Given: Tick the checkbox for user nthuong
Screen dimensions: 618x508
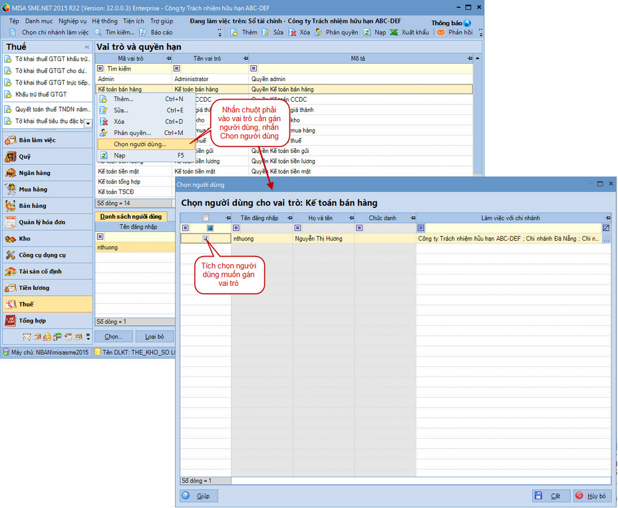Looking at the screenshot, I should click(206, 238).
